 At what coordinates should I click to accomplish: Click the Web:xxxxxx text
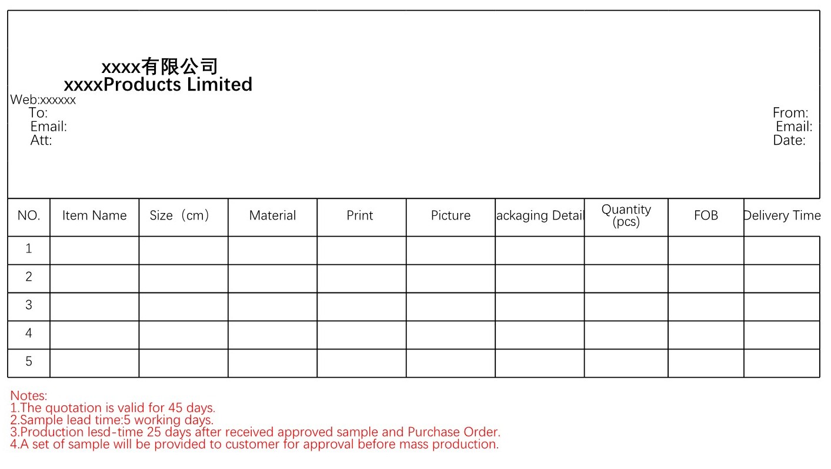43,100
